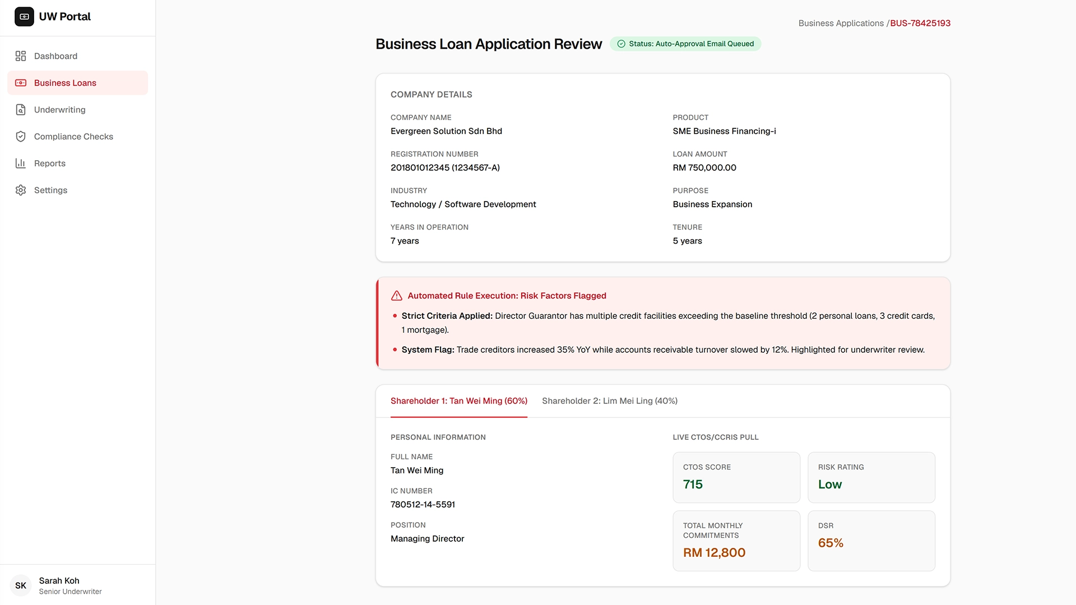Click the COMPANY DETAILS section header
The image size is (1076, 605).
tap(432, 95)
